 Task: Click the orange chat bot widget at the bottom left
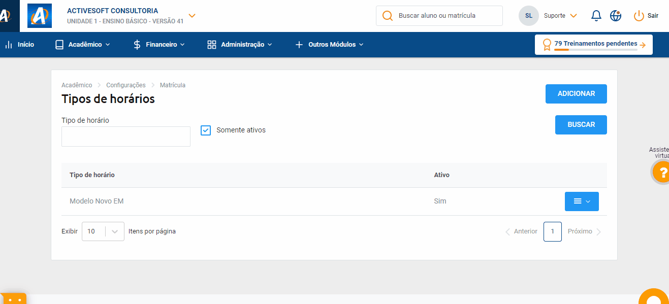[x=13, y=299]
